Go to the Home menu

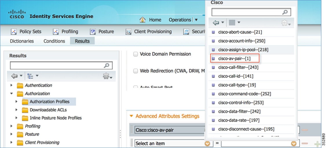click(155, 20)
